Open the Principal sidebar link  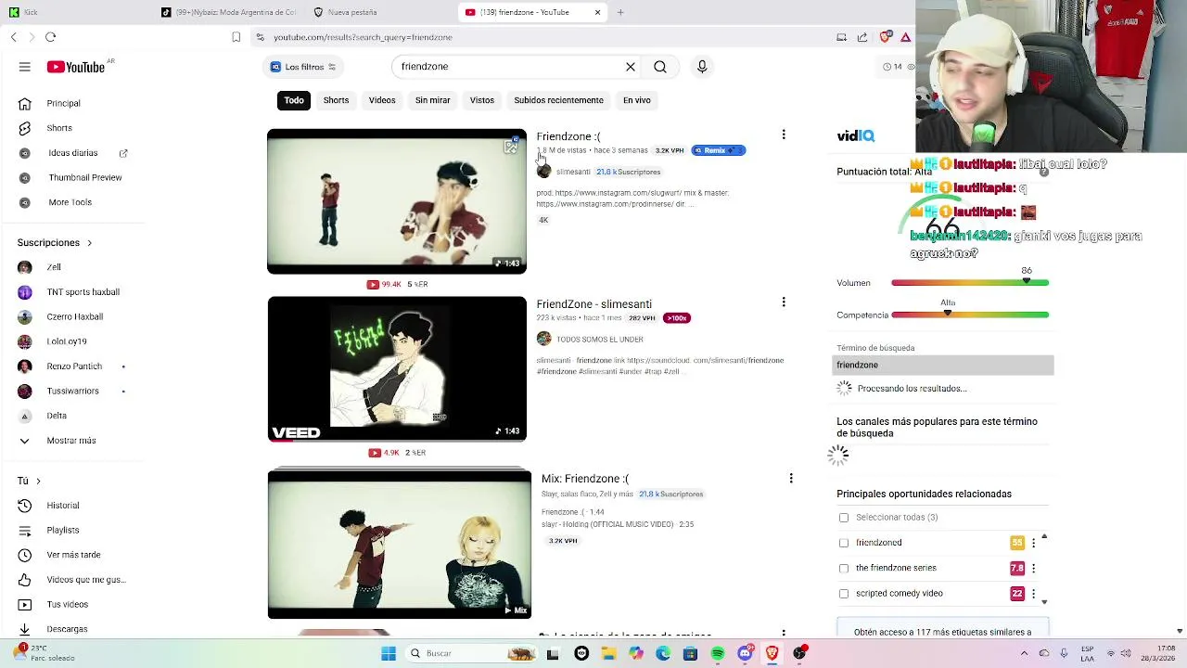point(63,103)
